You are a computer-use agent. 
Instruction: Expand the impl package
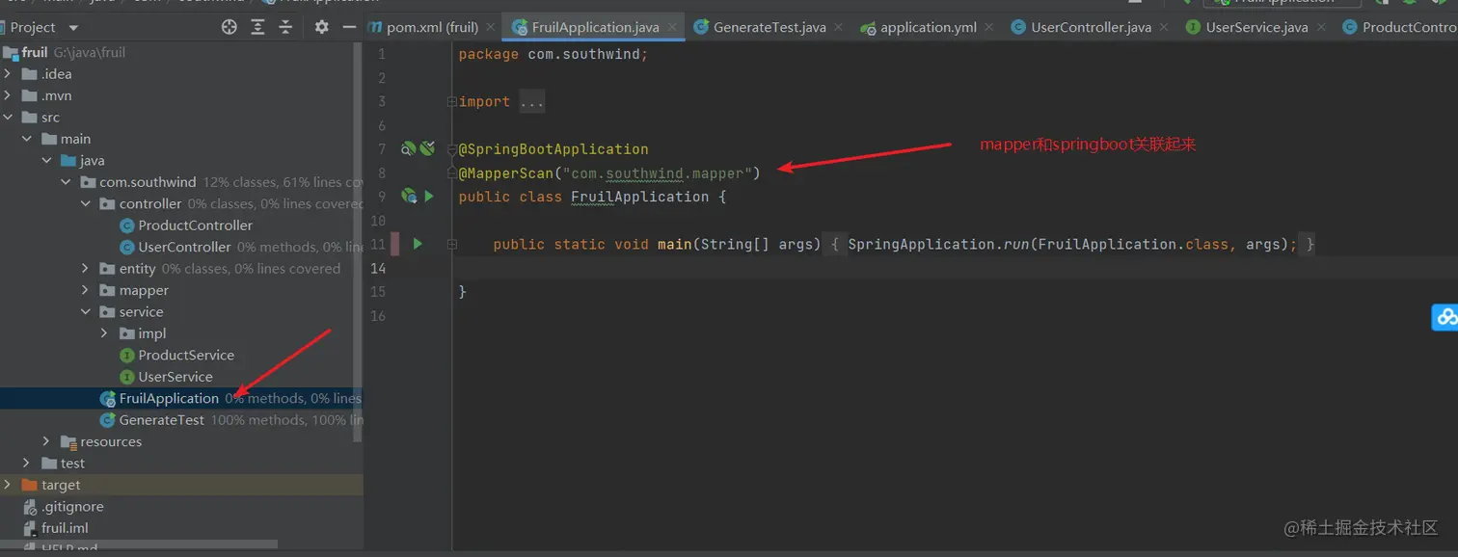[104, 332]
